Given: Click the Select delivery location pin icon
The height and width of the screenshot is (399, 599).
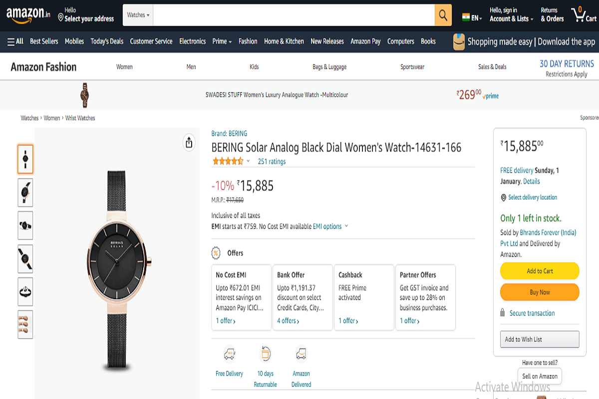Looking at the screenshot, I should [x=503, y=197].
